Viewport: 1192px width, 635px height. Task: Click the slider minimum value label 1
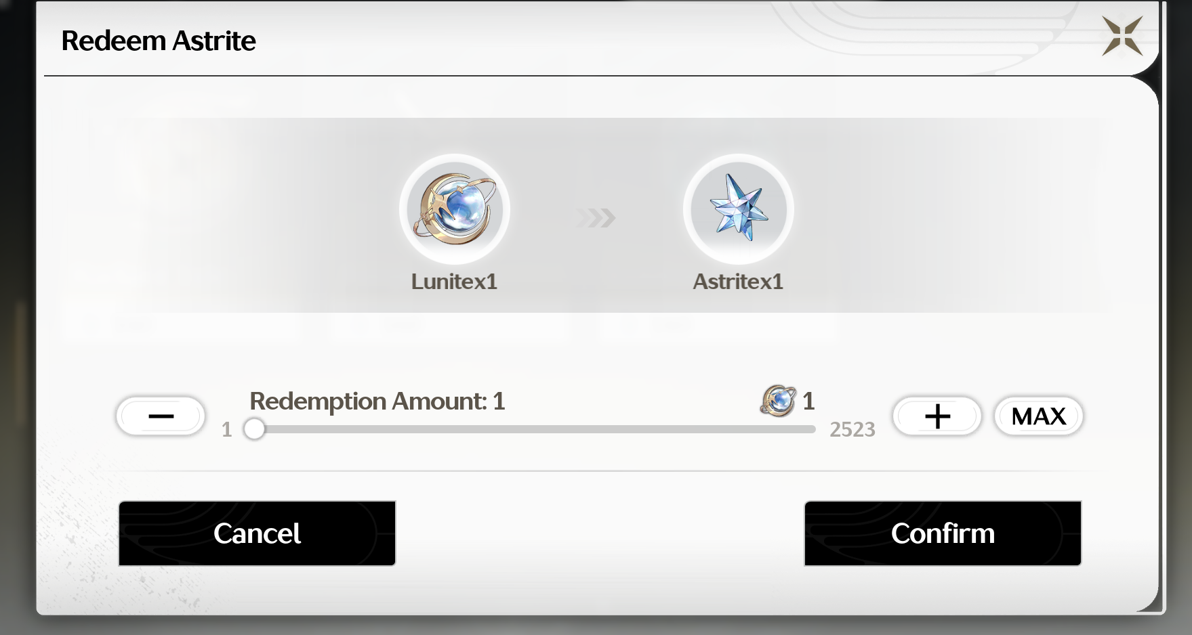227,429
